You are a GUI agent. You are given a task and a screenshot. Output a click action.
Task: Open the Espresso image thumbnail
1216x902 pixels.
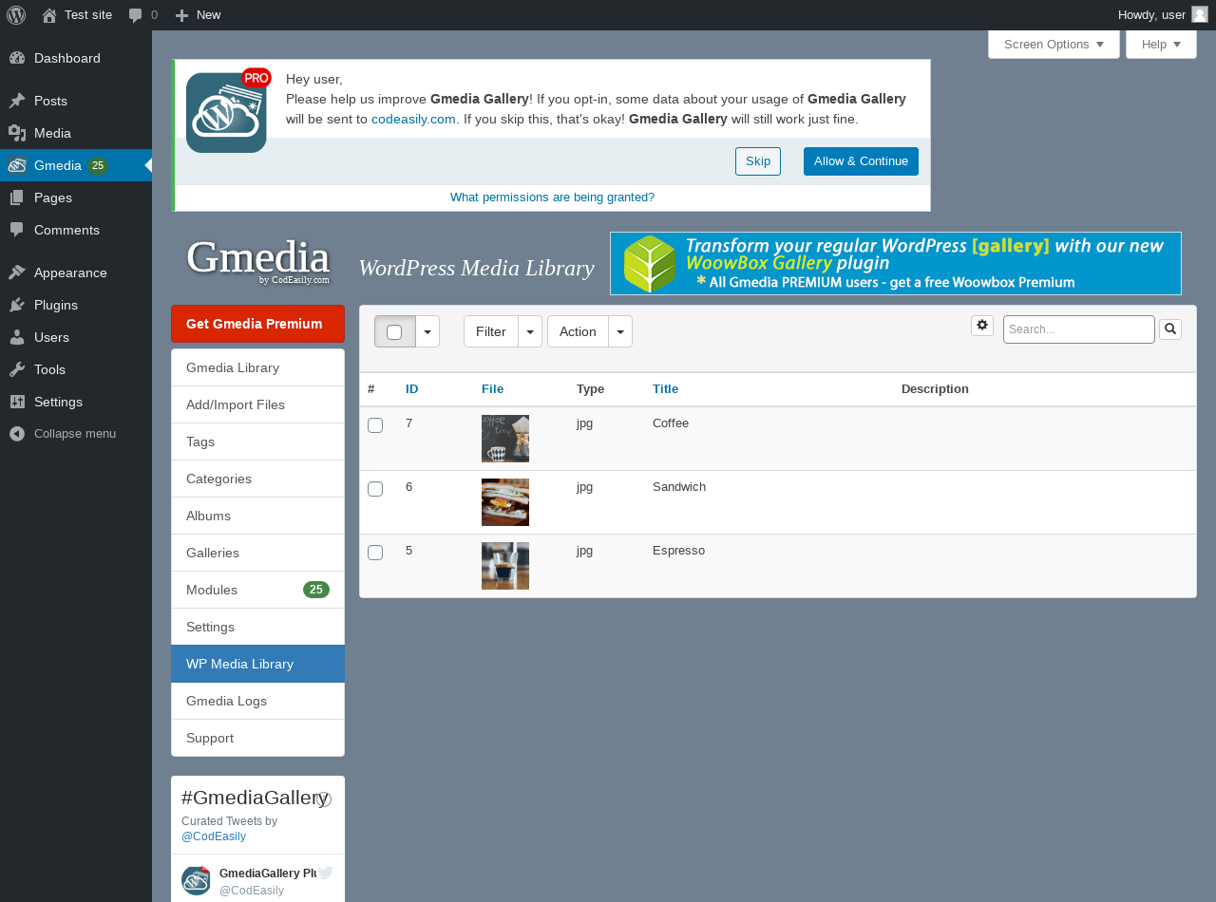coord(505,566)
